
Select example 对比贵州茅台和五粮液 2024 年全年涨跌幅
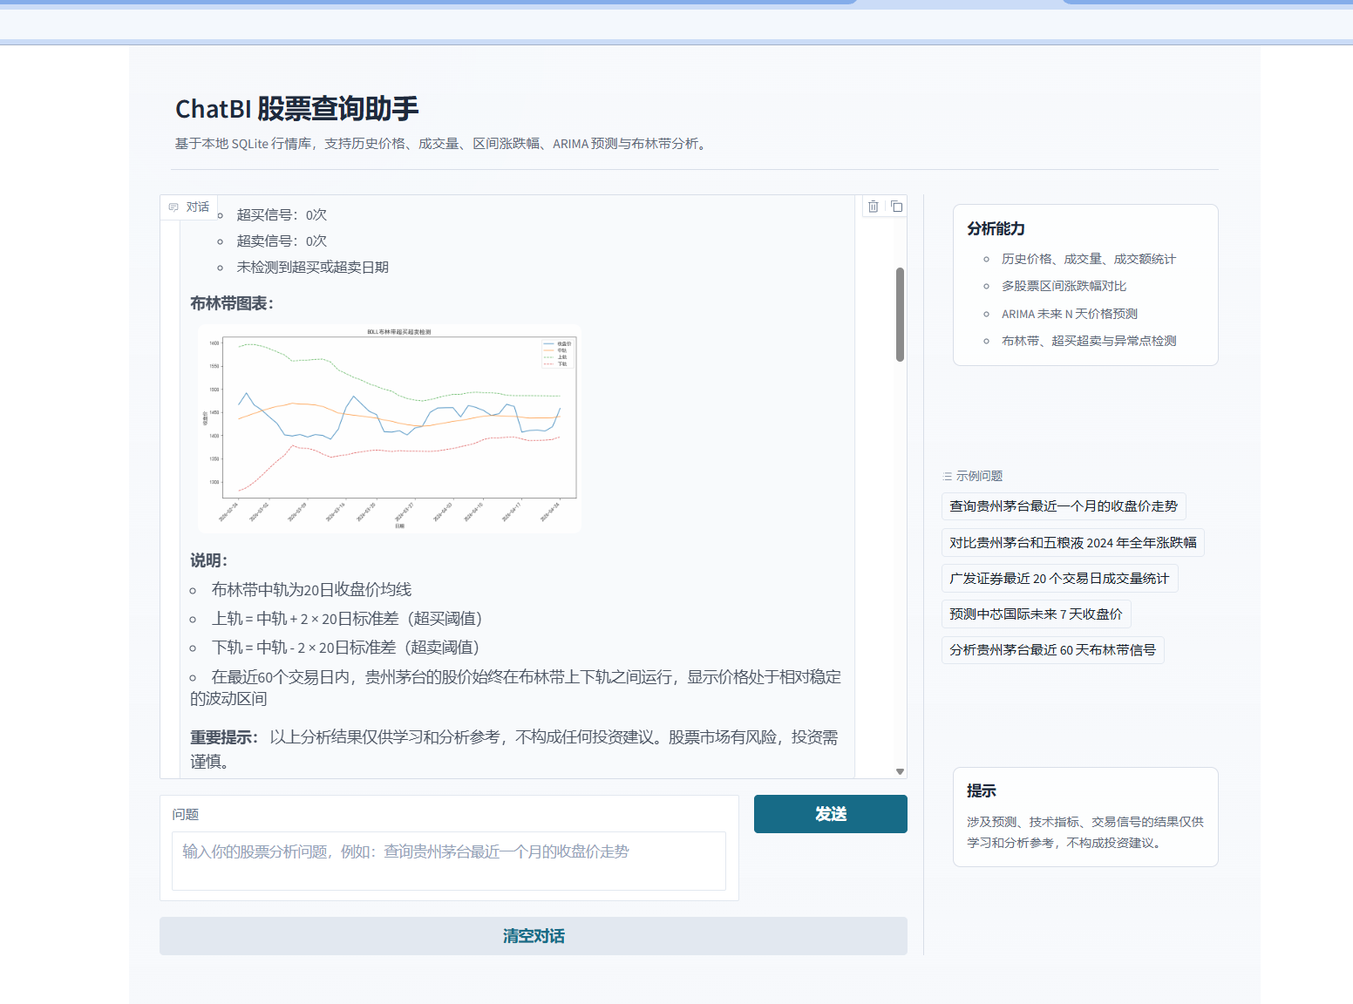(1073, 542)
